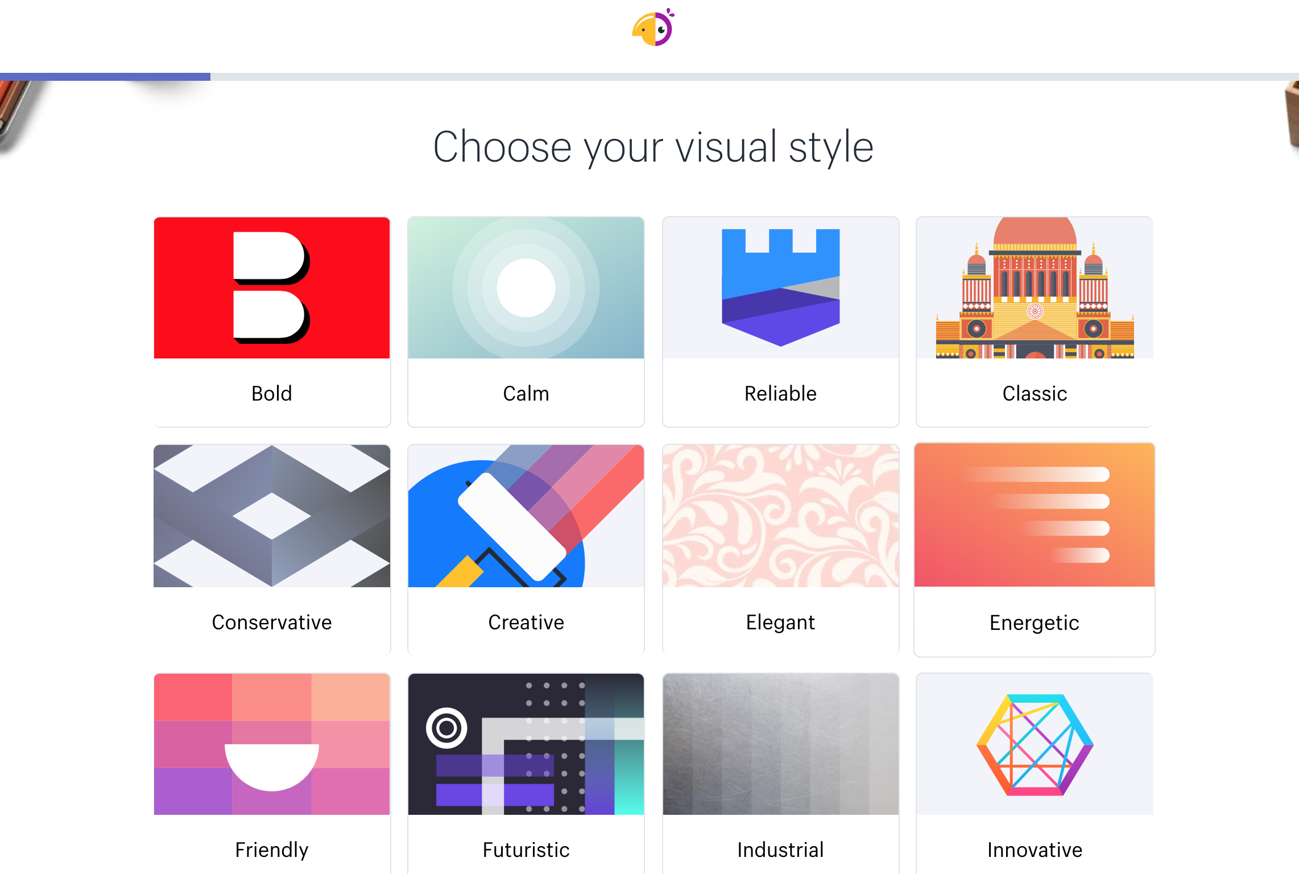
Task: Click the purple progress bar segment
Action: [x=105, y=77]
